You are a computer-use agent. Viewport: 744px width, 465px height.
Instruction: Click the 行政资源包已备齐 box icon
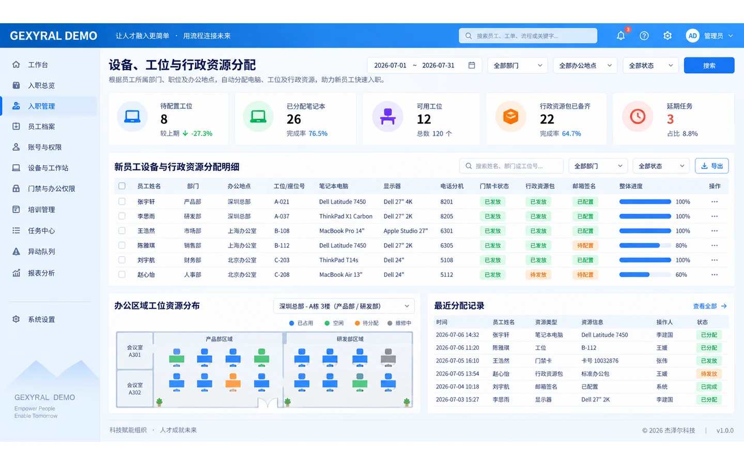point(510,117)
